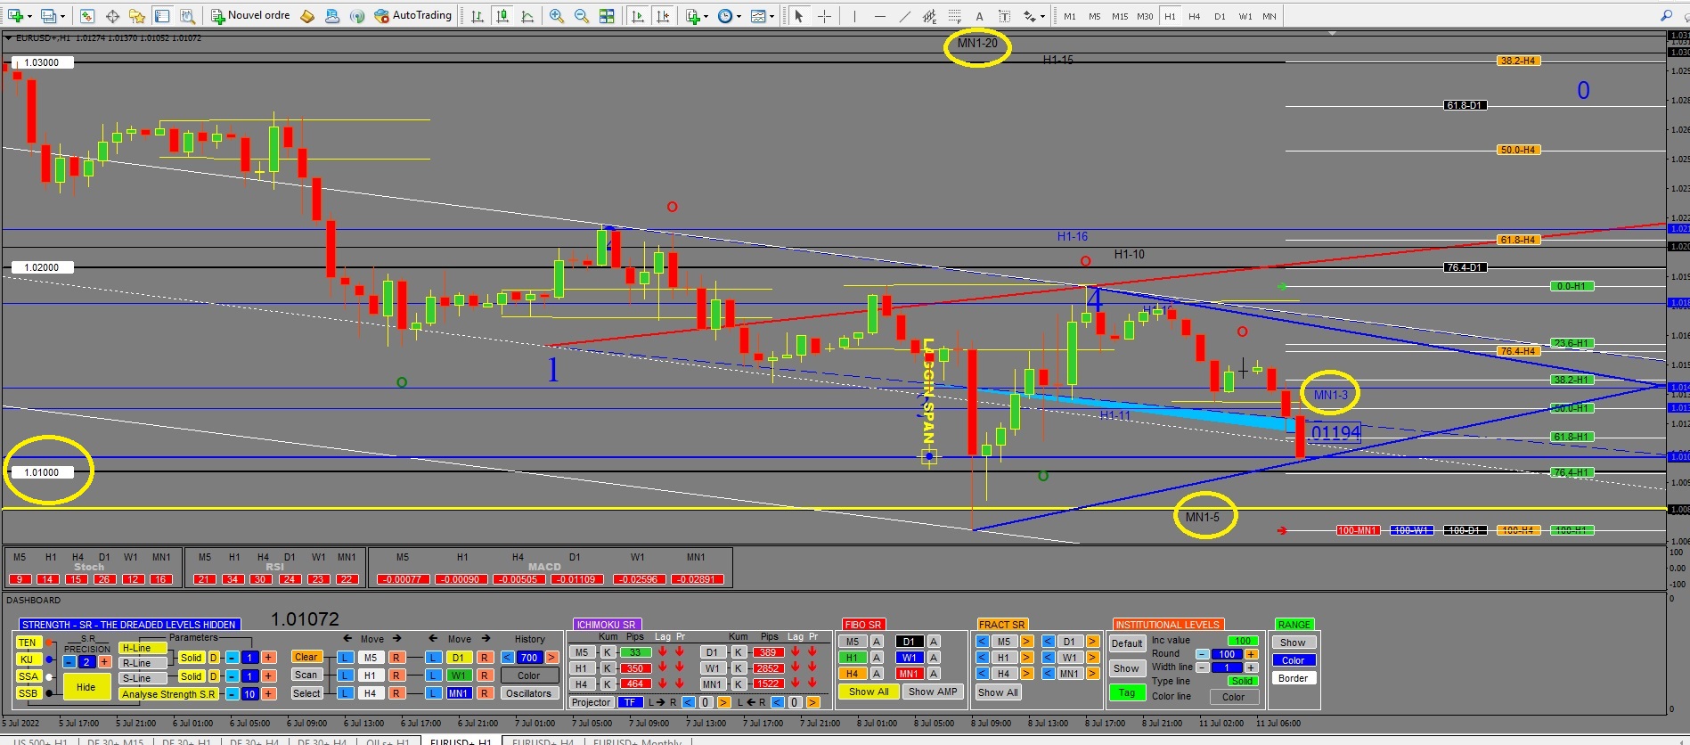1690x745 pixels.
Task: Toggle the TEN Ichimoku line
Action: tap(28, 643)
